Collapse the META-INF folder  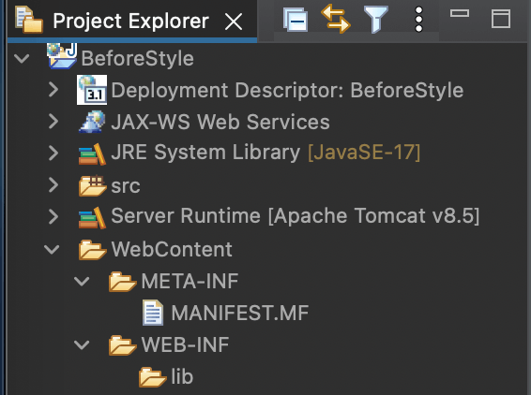click(82, 281)
